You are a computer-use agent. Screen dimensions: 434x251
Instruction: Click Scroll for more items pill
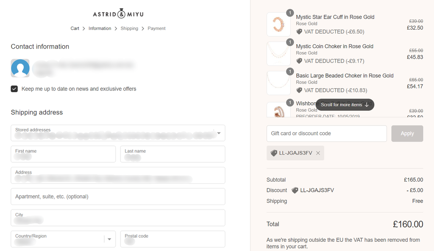[x=345, y=105]
